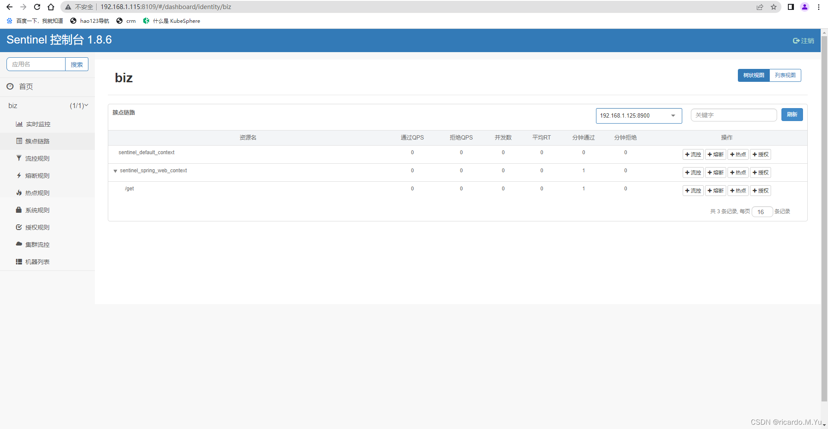Click the 资源名 column header

click(x=248, y=137)
